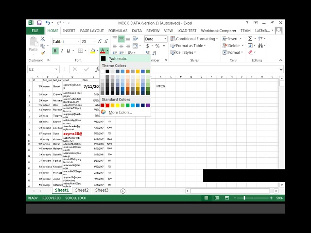Open the Calibri font name dropdown
The image size is (311, 233).
pos(79,41)
